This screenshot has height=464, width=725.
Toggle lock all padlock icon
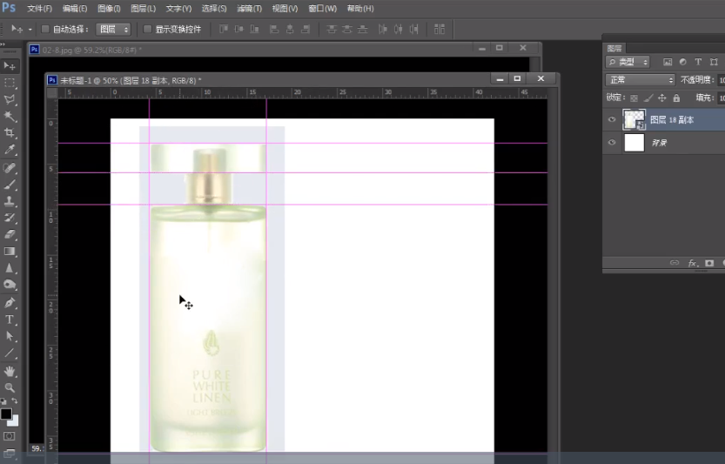[676, 98]
